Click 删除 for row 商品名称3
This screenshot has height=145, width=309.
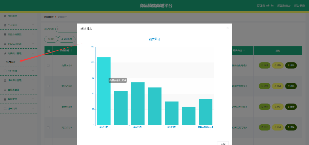(291, 86)
